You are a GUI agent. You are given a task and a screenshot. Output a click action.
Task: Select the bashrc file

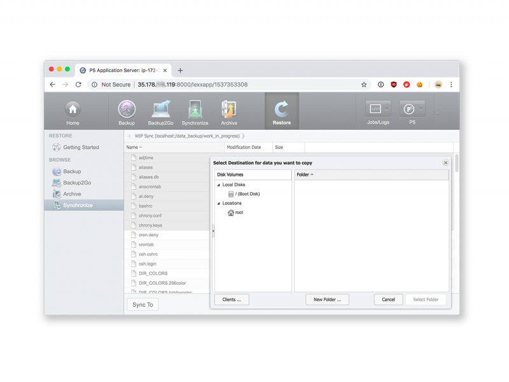pyautogui.click(x=167, y=206)
